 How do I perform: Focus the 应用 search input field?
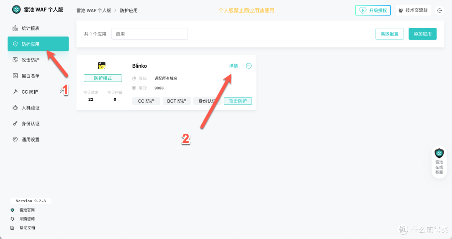[149, 34]
